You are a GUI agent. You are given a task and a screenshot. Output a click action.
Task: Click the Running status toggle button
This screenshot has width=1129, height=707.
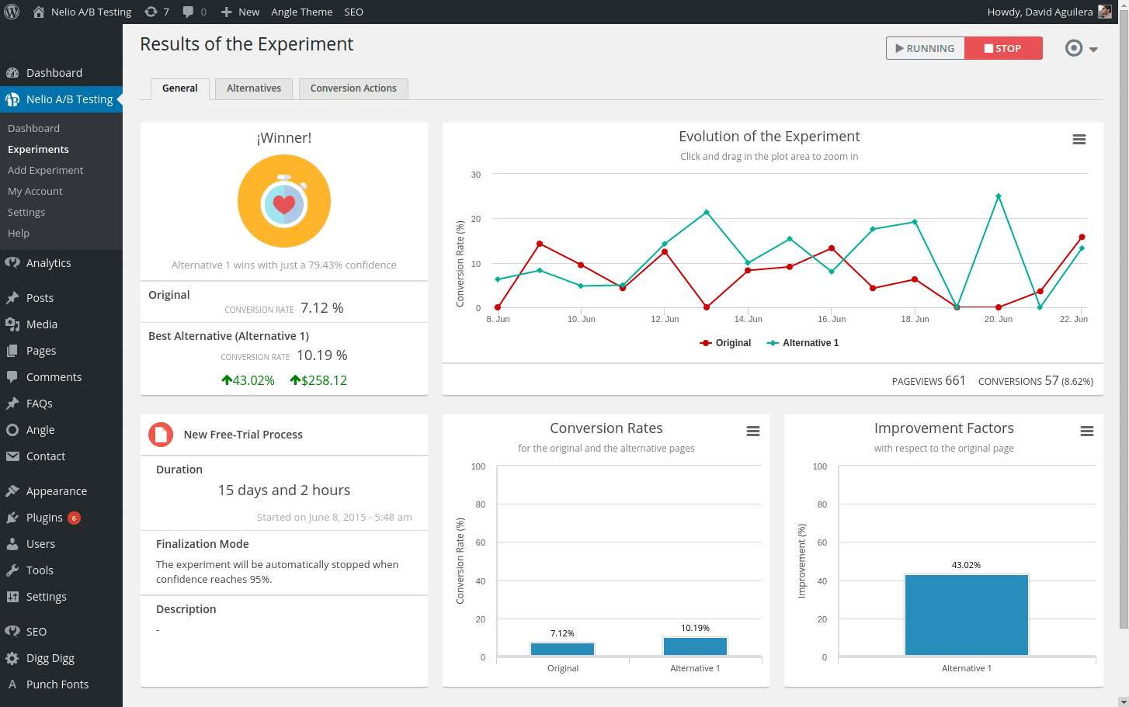[x=925, y=48]
